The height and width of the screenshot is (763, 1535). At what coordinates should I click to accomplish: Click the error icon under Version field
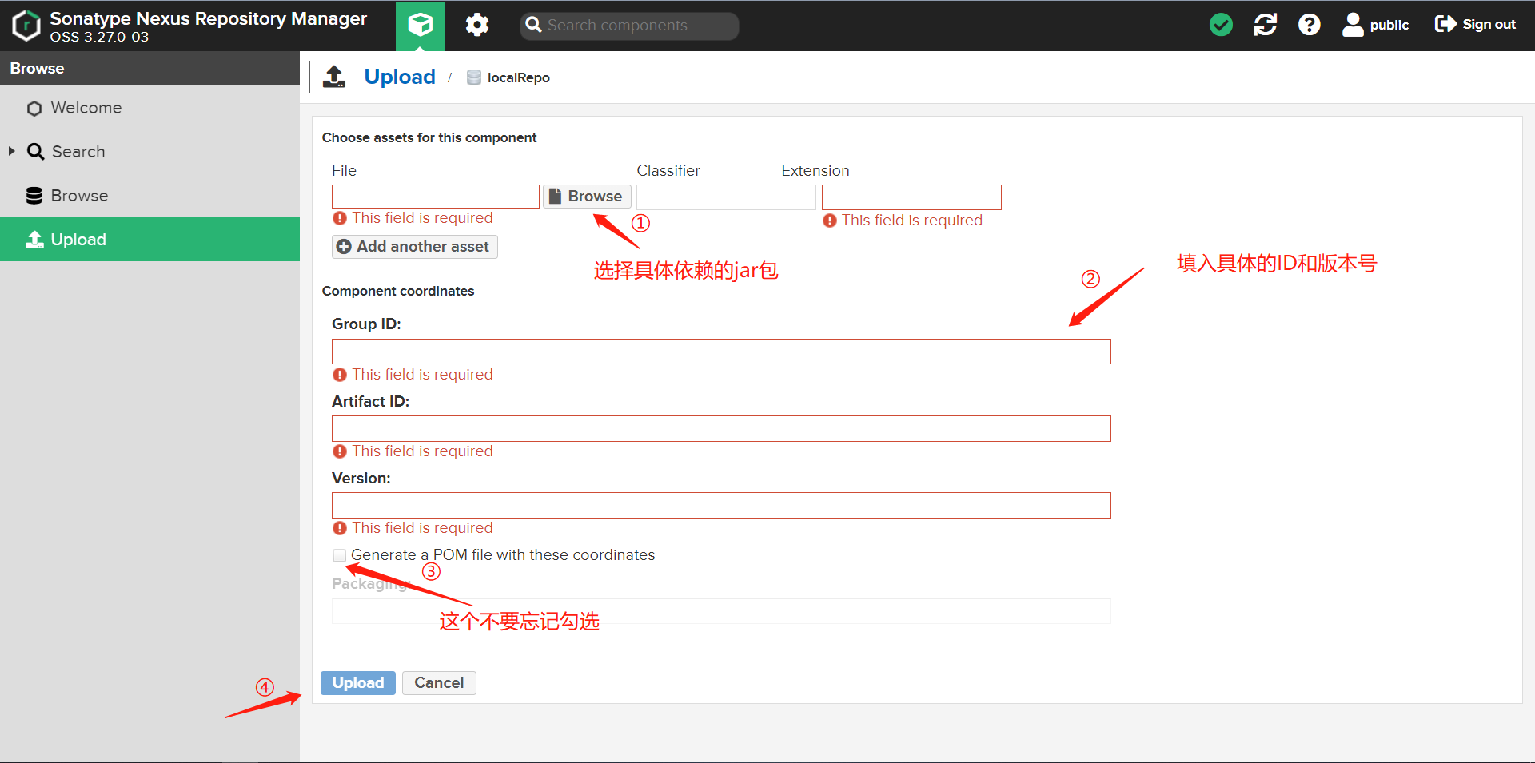click(340, 528)
